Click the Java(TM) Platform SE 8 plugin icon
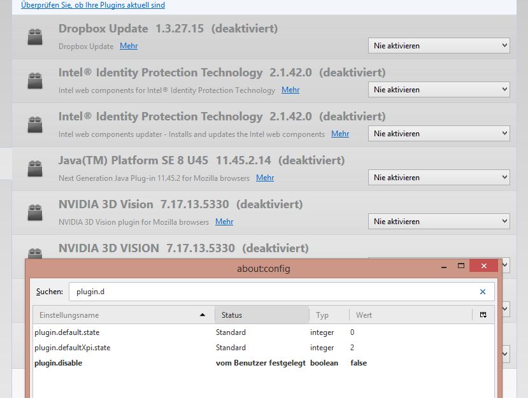Screen dimensions: 528x398 (35, 168)
